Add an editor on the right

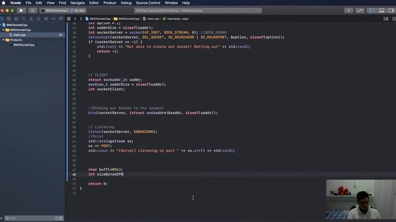tap(394, 19)
